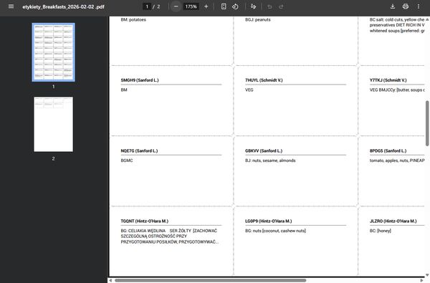Select page 1 thumbnail
430x283 pixels.
[54, 52]
